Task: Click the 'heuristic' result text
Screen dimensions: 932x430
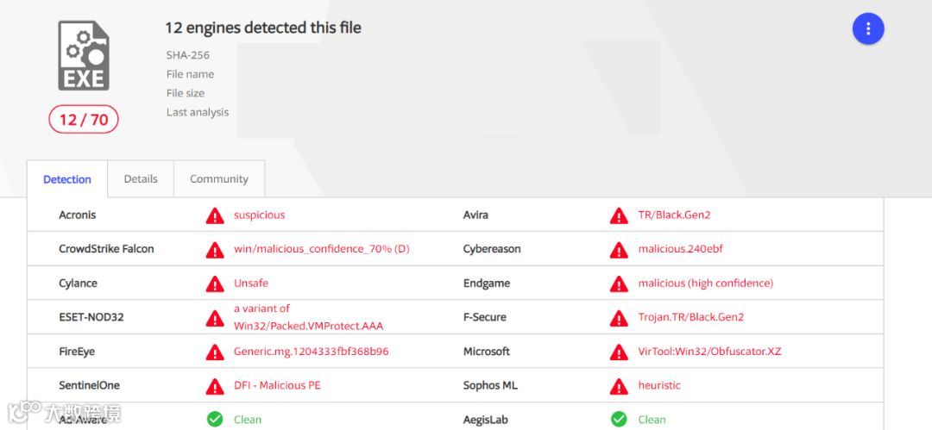Action: [x=659, y=385]
